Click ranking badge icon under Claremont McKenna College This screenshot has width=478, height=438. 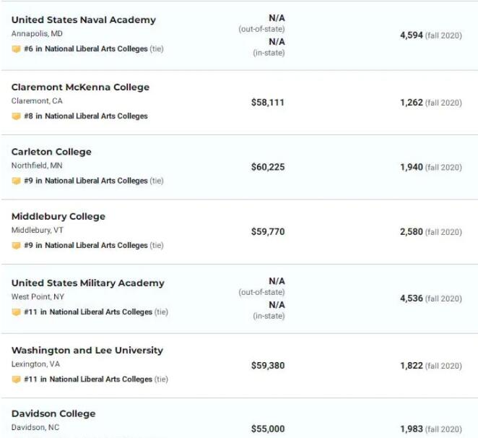coord(16,116)
